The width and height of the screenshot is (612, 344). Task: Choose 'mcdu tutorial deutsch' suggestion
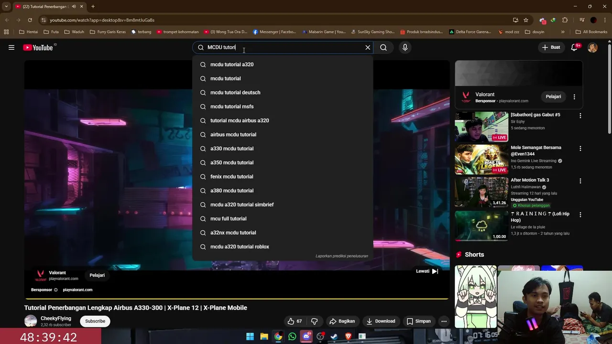click(x=282, y=92)
